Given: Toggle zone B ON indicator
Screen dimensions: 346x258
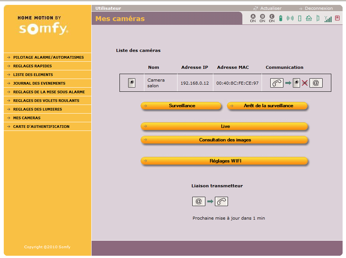Looking at the screenshot, I should point(262,18).
